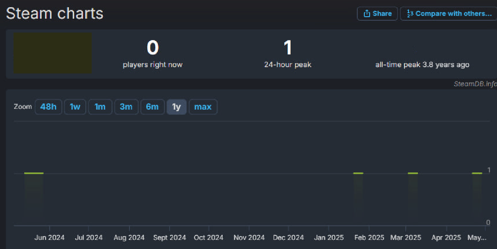The width and height of the screenshot is (497, 249).
Task: Click the May 2025 data segment
Action: click(x=477, y=173)
